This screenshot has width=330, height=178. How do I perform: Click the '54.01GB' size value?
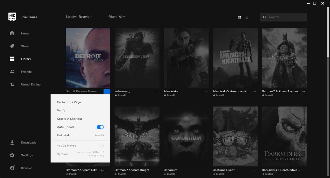99,136
